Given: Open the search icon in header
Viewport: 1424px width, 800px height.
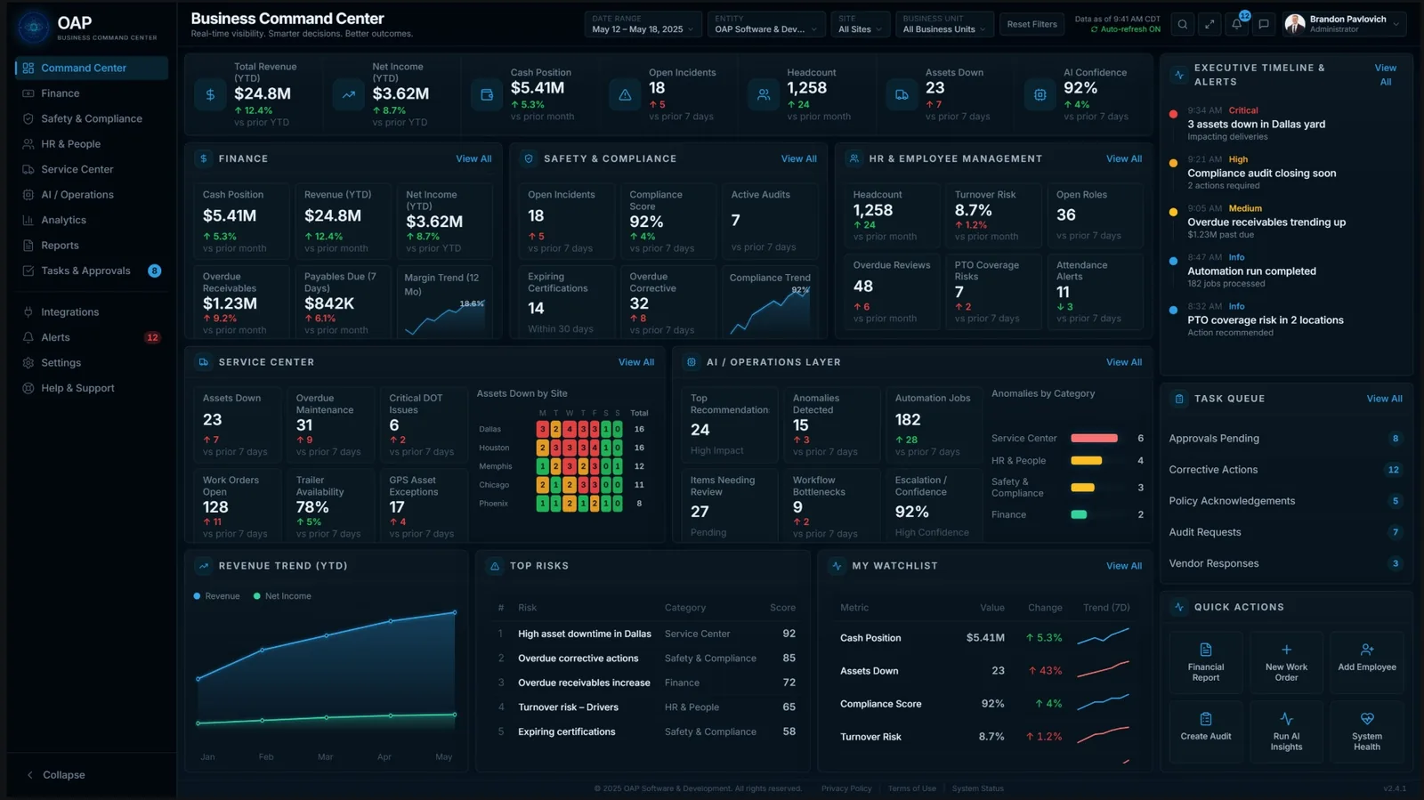Looking at the screenshot, I should point(1183,25).
